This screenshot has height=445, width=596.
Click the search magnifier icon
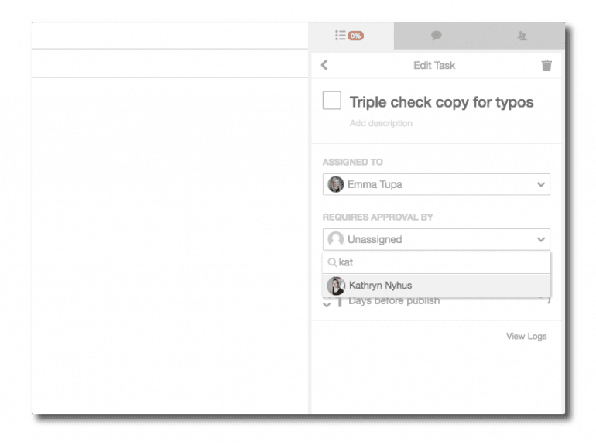pos(332,262)
